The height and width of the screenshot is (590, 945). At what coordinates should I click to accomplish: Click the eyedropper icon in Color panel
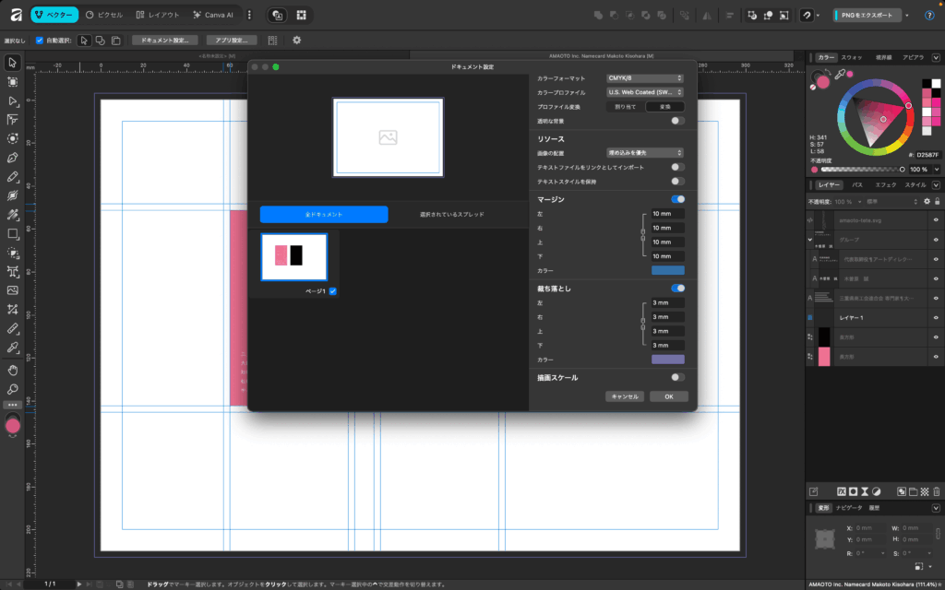pyautogui.click(x=840, y=77)
